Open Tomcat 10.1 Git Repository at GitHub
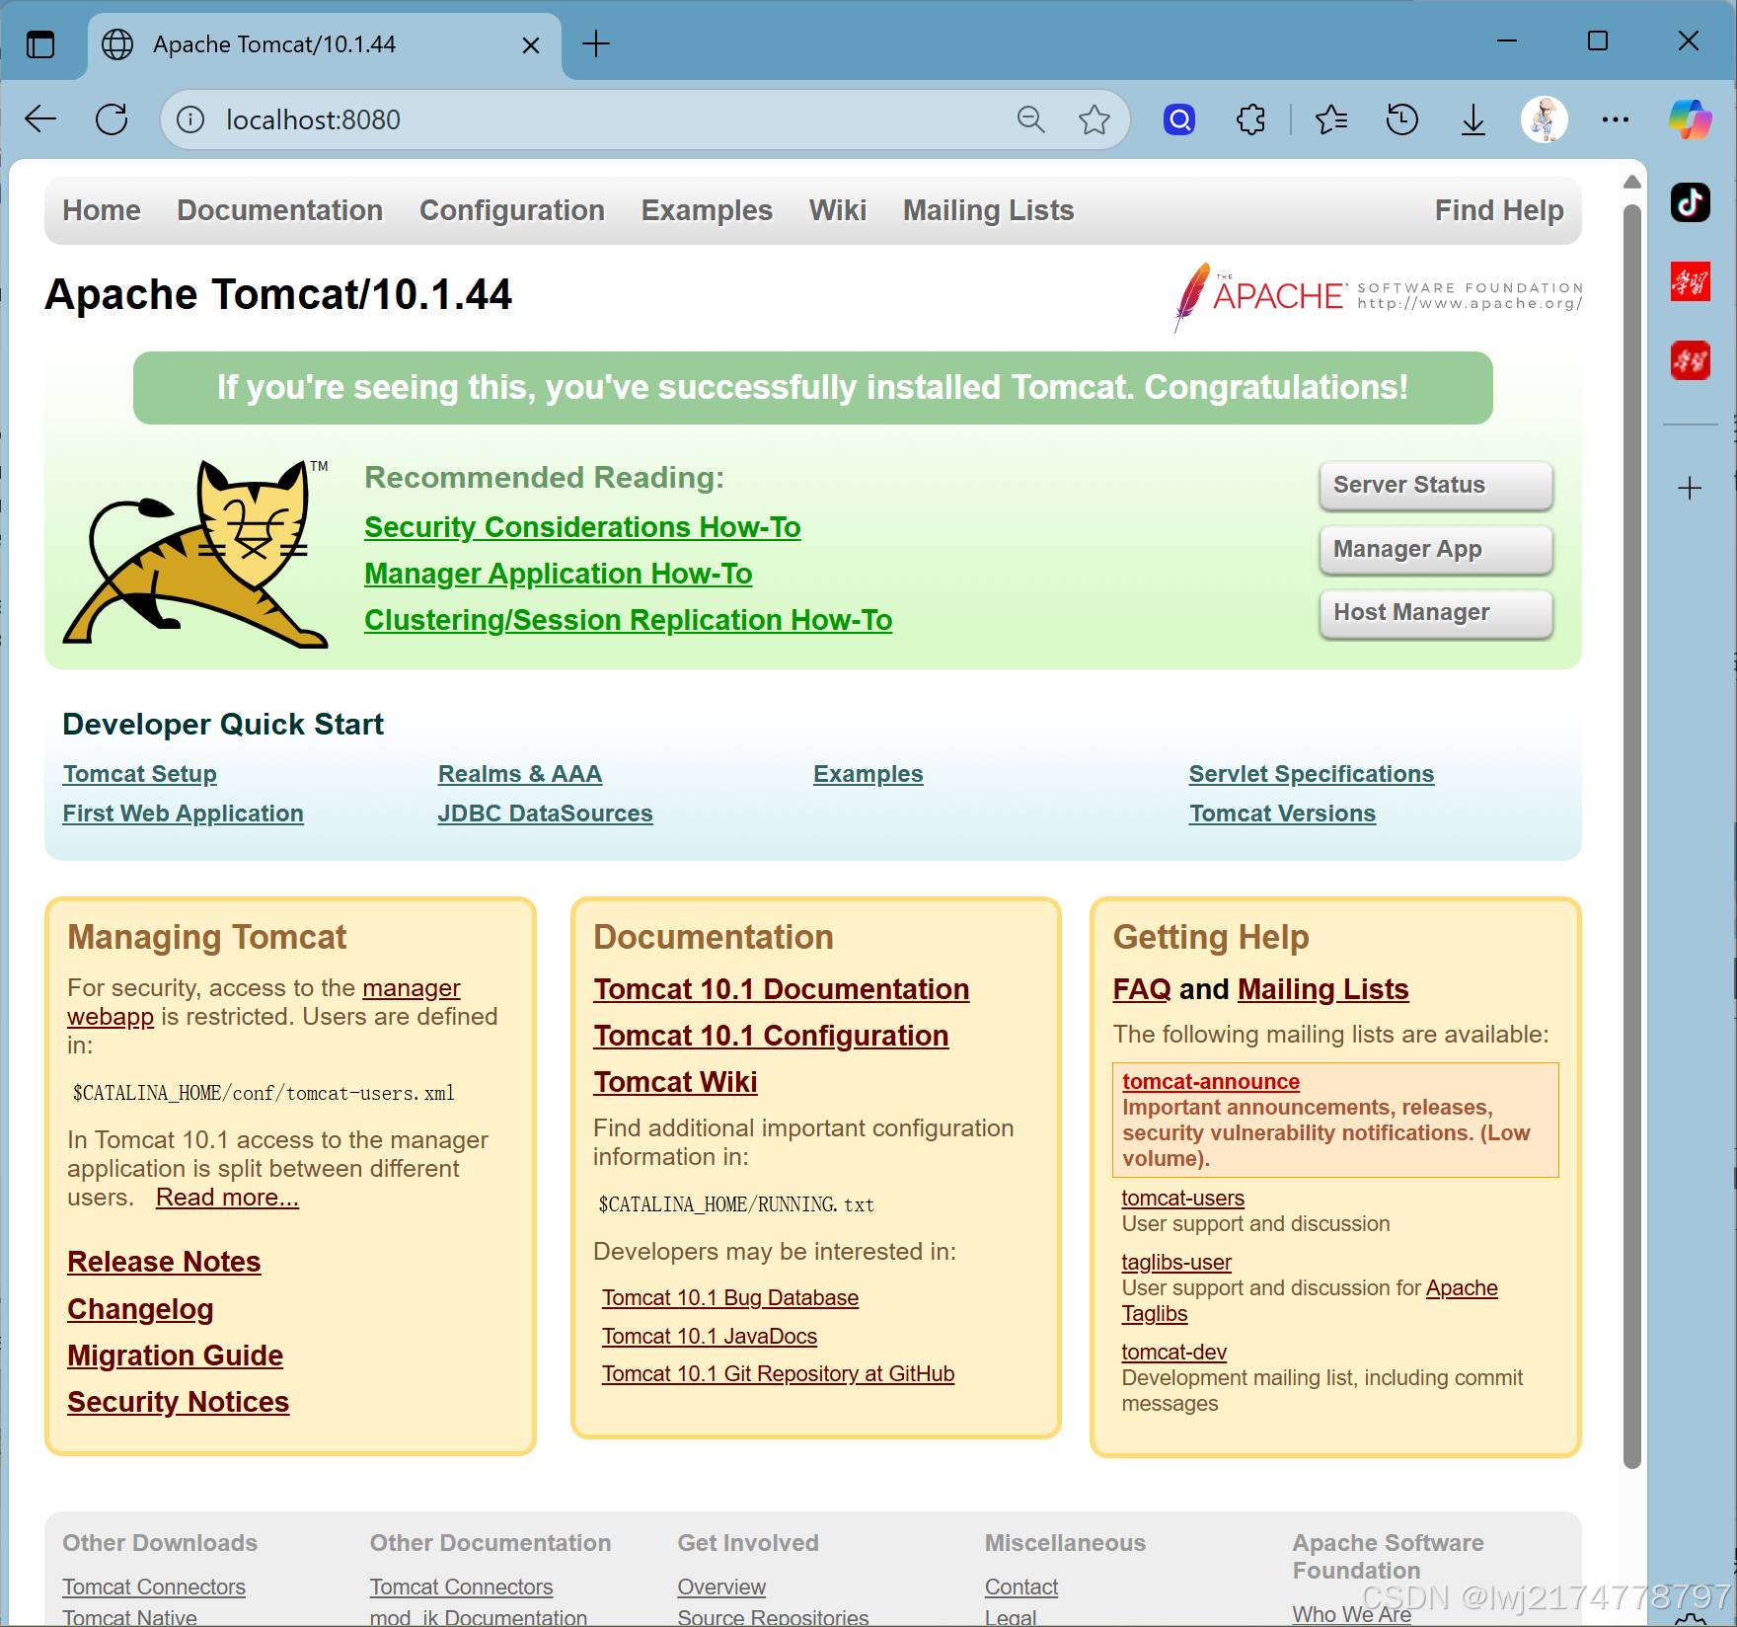1737x1627 pixels. [x=779, y=1373]
